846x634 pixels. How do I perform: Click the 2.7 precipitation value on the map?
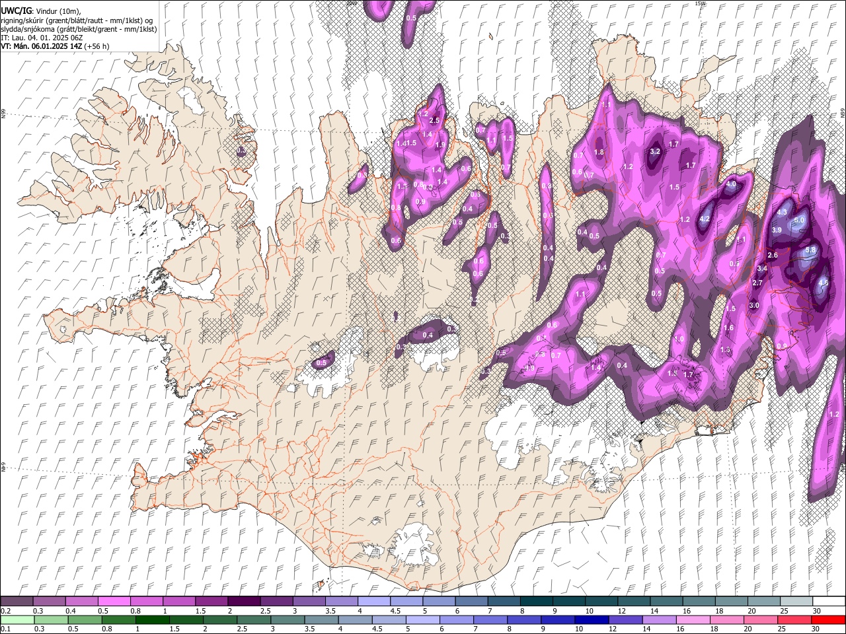tap(758, 283)
